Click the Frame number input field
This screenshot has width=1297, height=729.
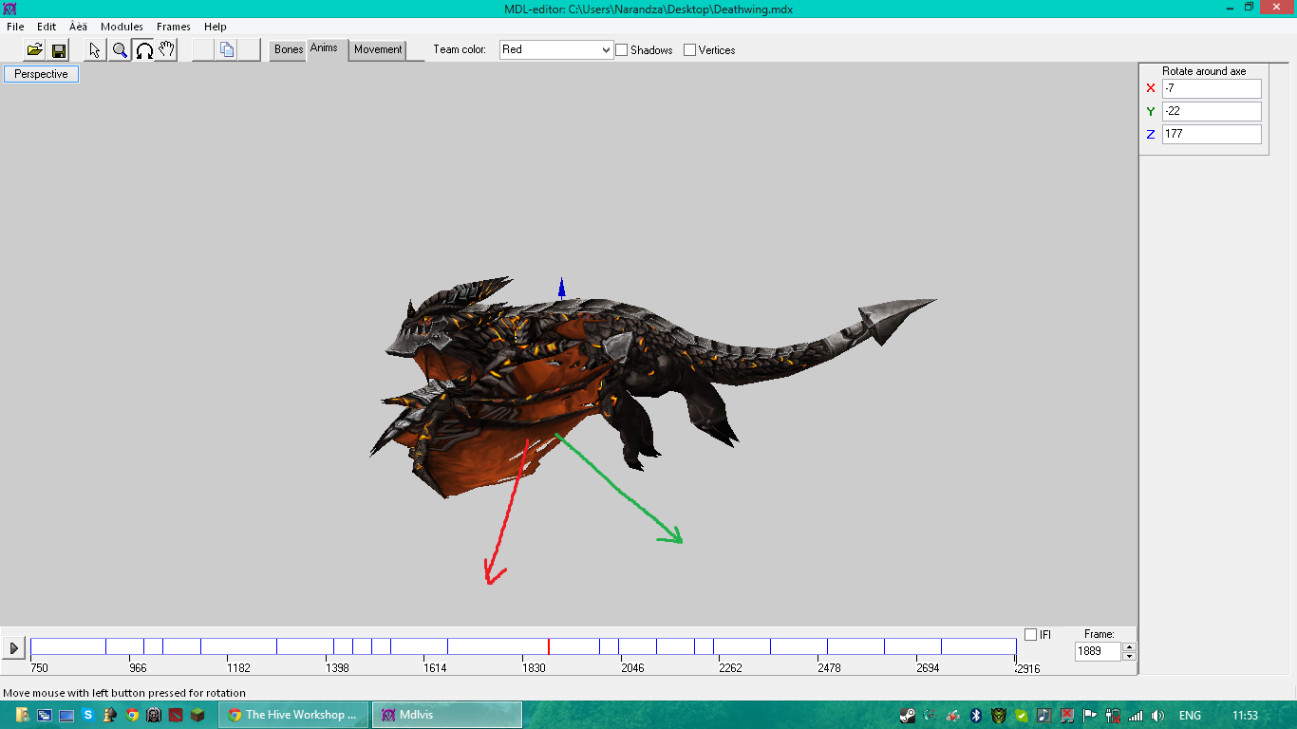click(1098, 651)
